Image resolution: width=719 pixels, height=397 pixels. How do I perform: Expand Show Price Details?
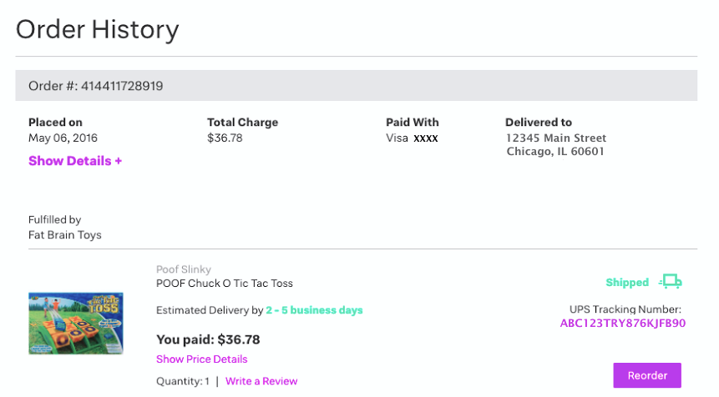click(x=201, y=359)
